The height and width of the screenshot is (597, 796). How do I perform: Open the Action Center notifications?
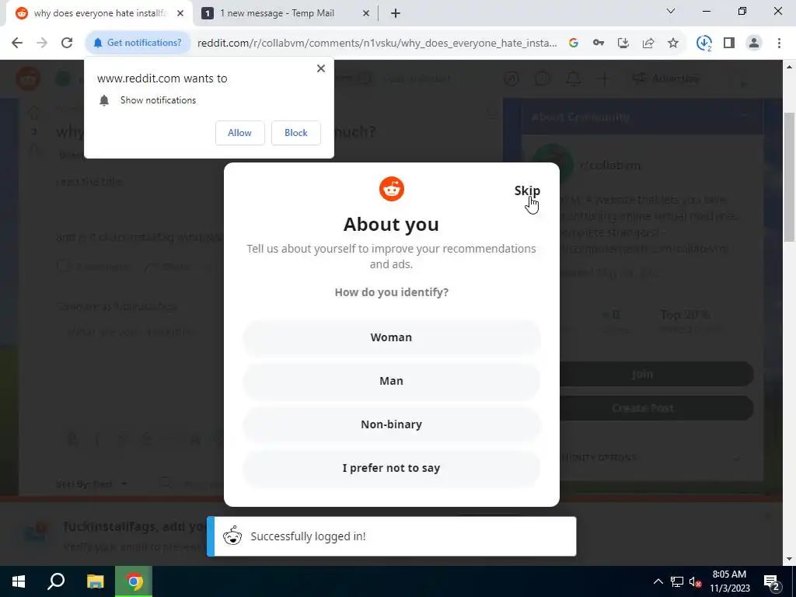(x=772, y=581)
